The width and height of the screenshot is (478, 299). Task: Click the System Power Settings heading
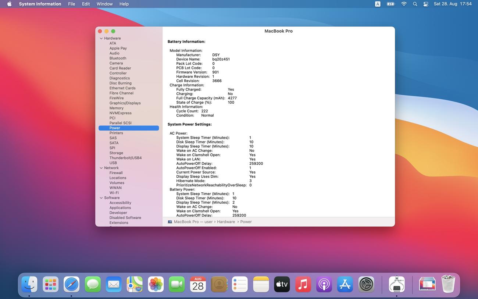190,124
